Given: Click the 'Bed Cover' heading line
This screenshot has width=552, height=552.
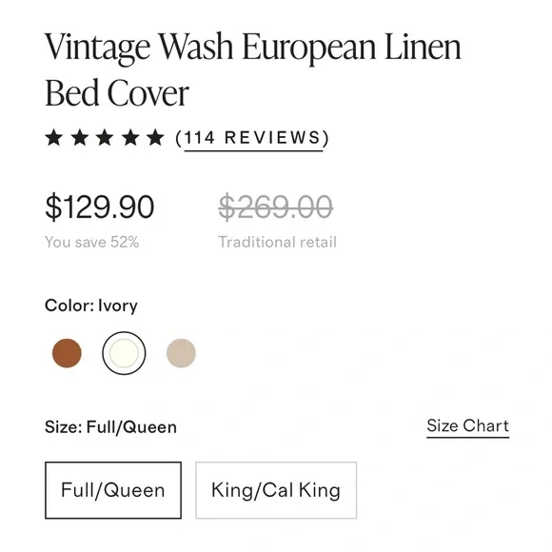Looking at the screenshot, I should pos(117,93).
